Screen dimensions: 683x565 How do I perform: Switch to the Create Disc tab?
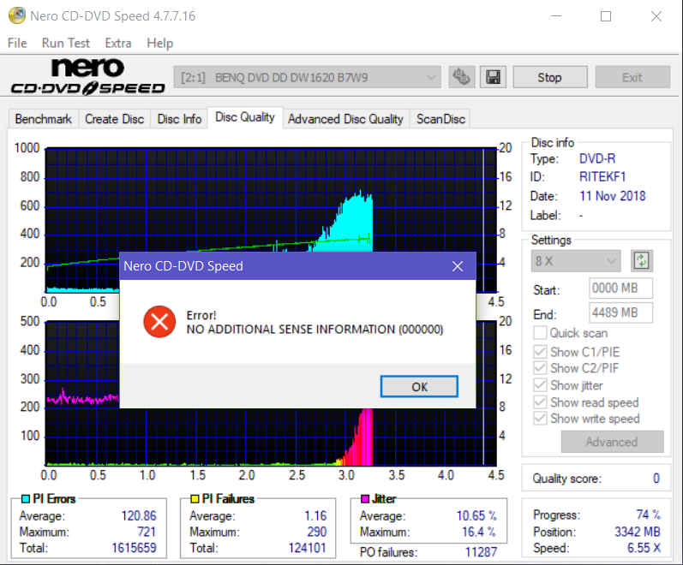coord(115,119)
